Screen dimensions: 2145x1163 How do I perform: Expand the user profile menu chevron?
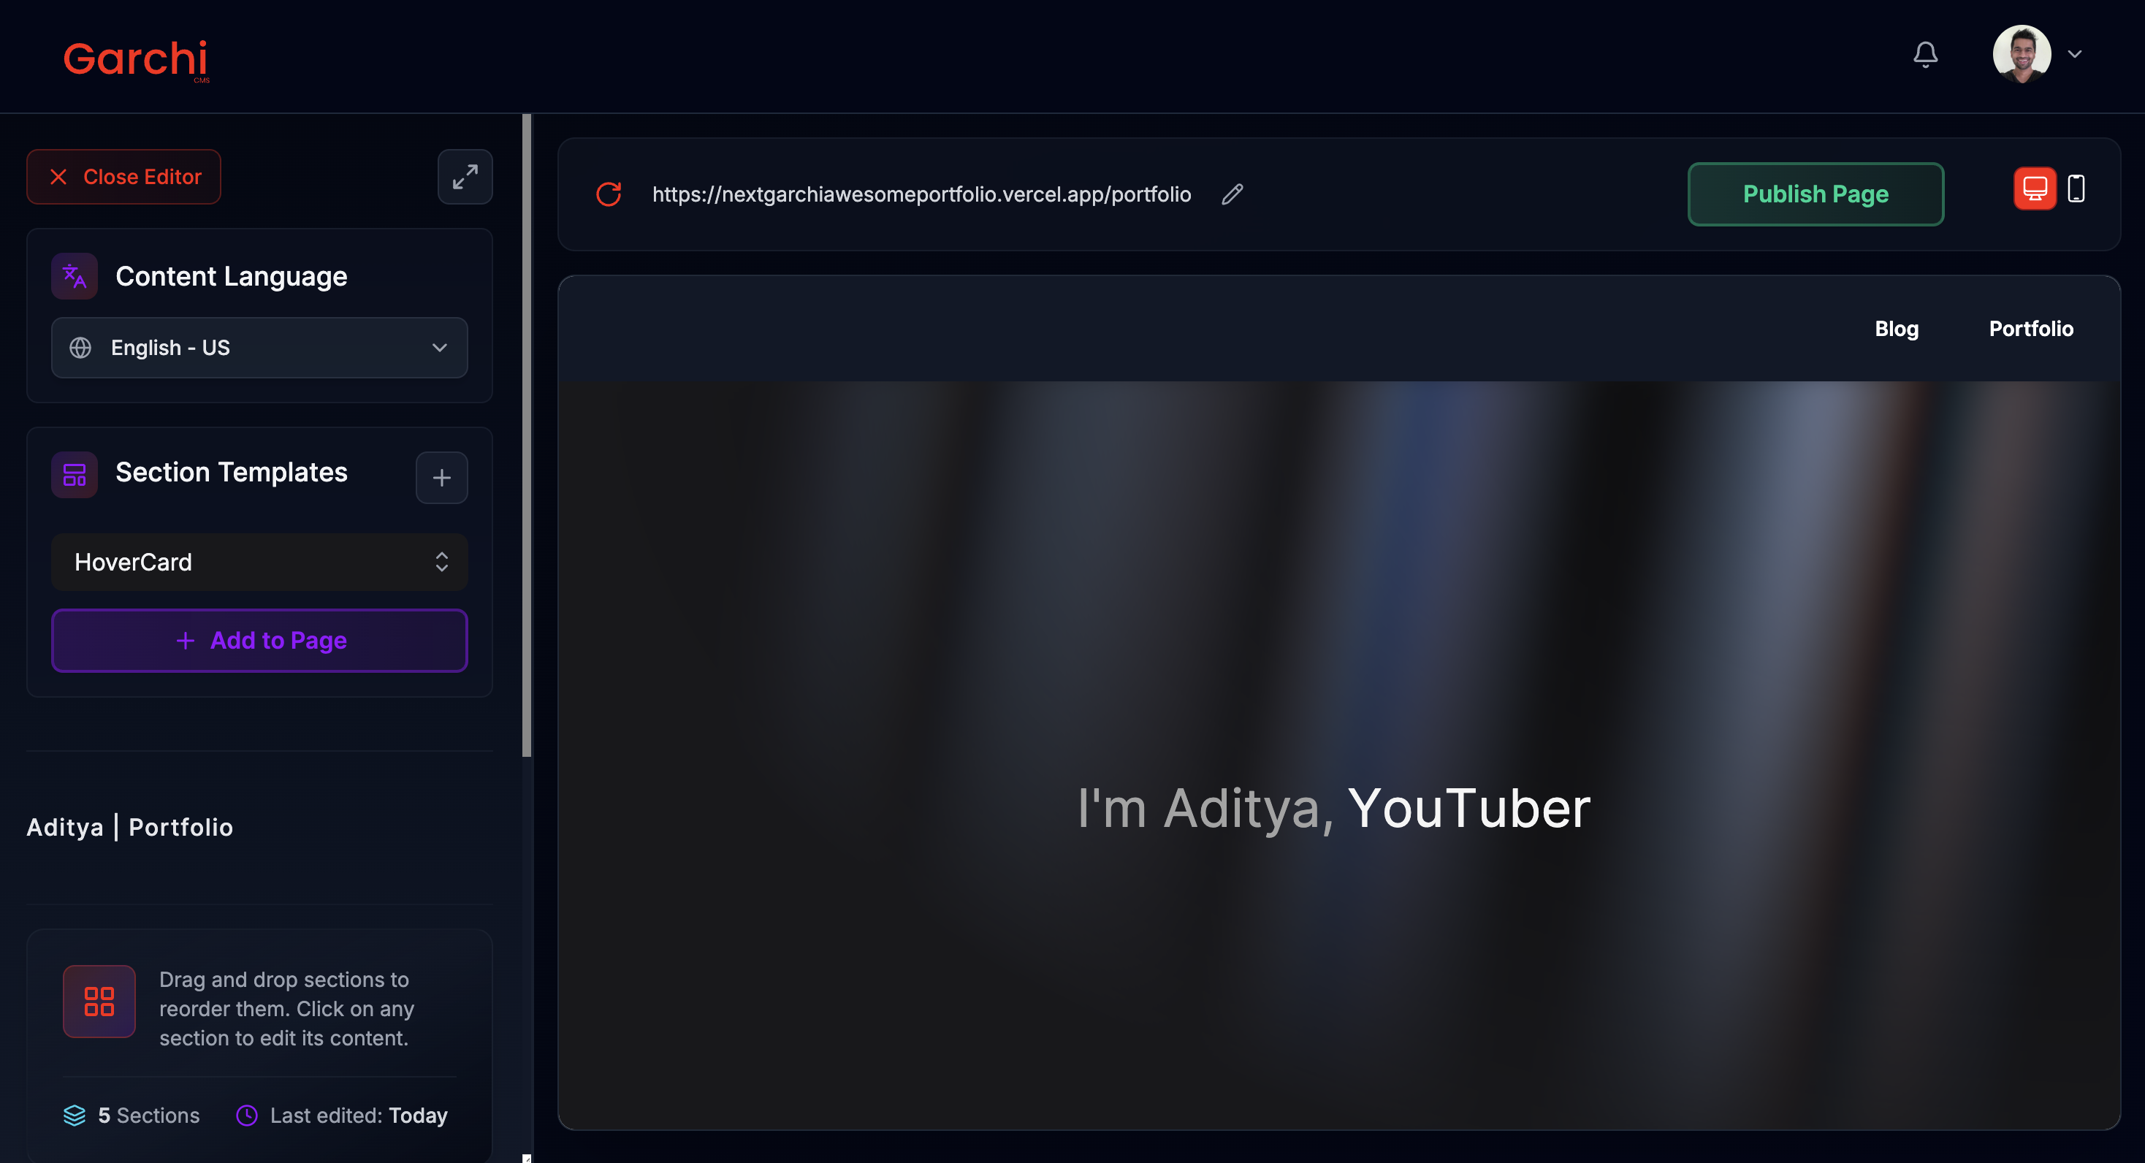pyautogui.click(x=2074, y=54)
